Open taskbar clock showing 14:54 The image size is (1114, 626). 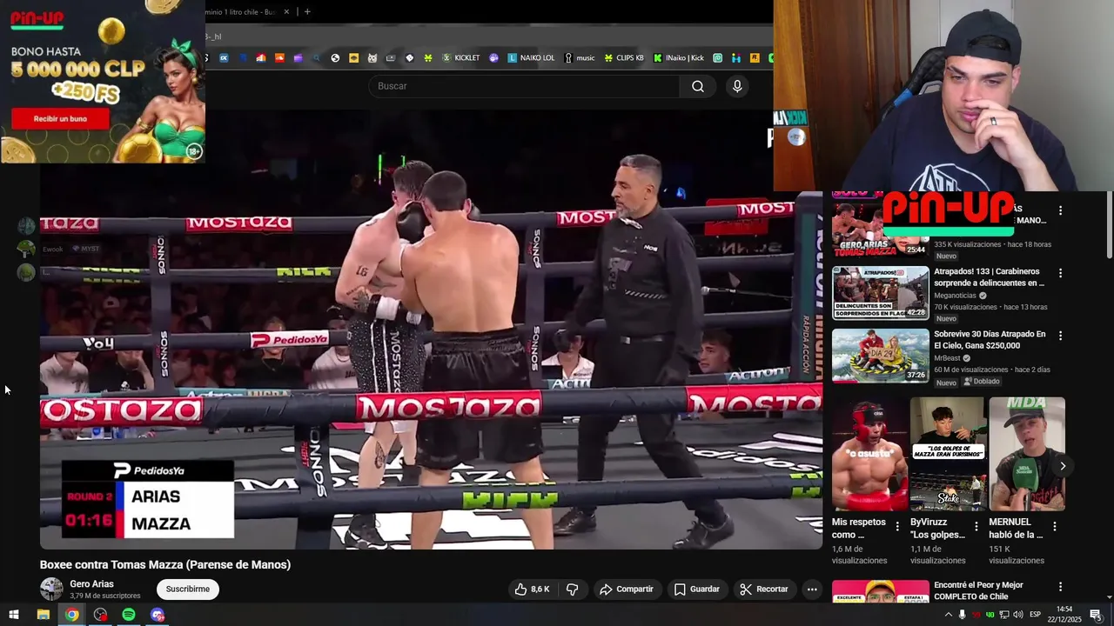coord(1064,615)
